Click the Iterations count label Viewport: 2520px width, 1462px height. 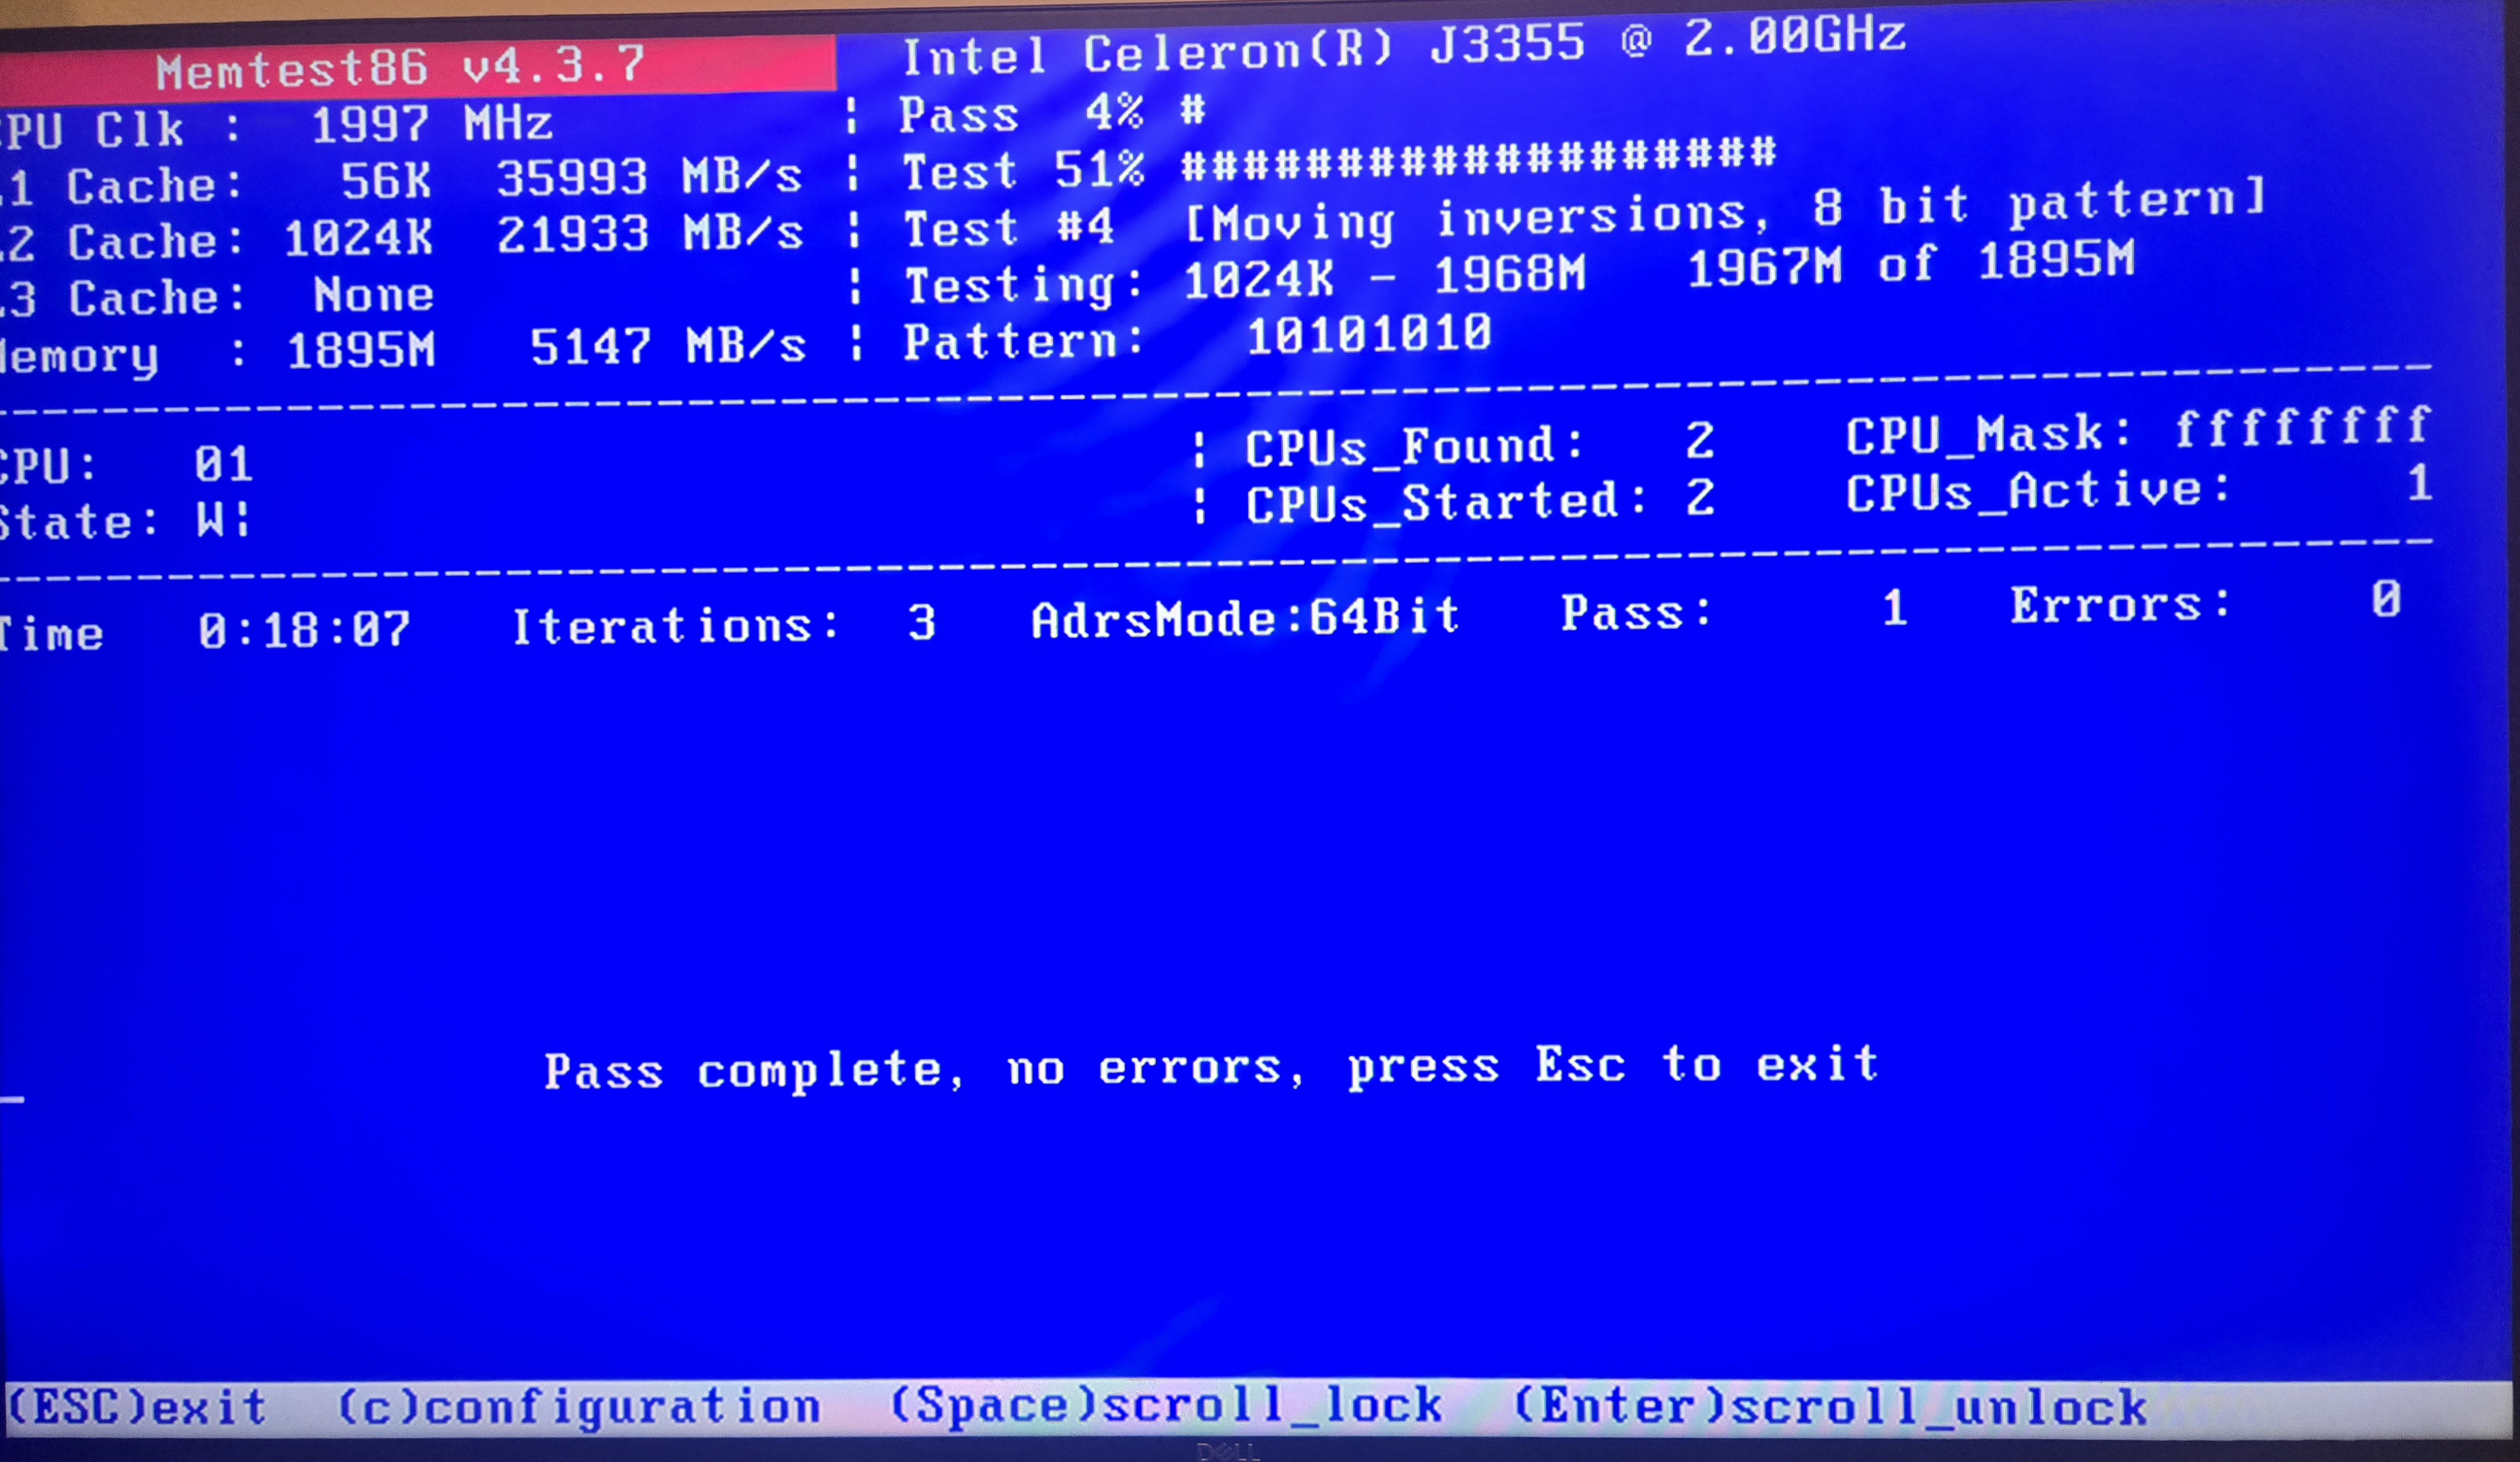tap(676, 626)
